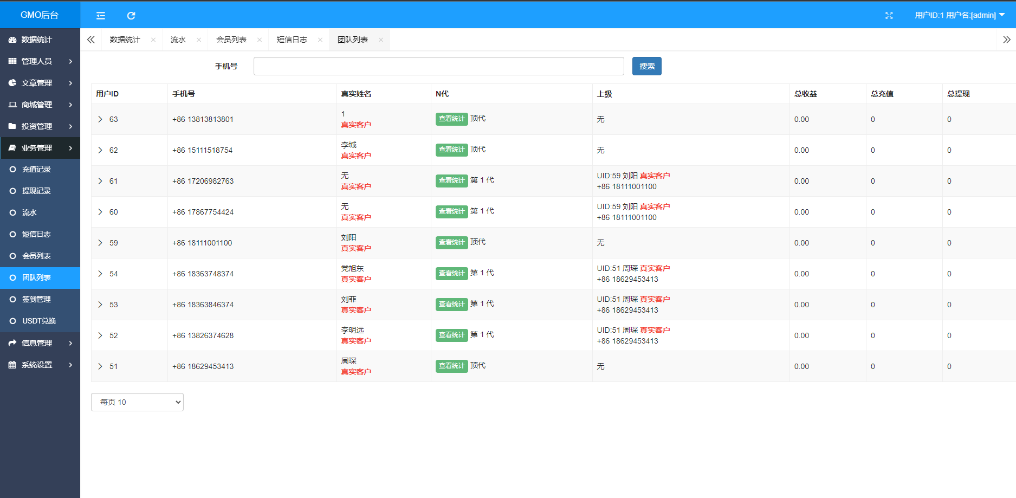Click 查看统计 for user 53
The image size is (1016, 498).
(x=452, y=304)
